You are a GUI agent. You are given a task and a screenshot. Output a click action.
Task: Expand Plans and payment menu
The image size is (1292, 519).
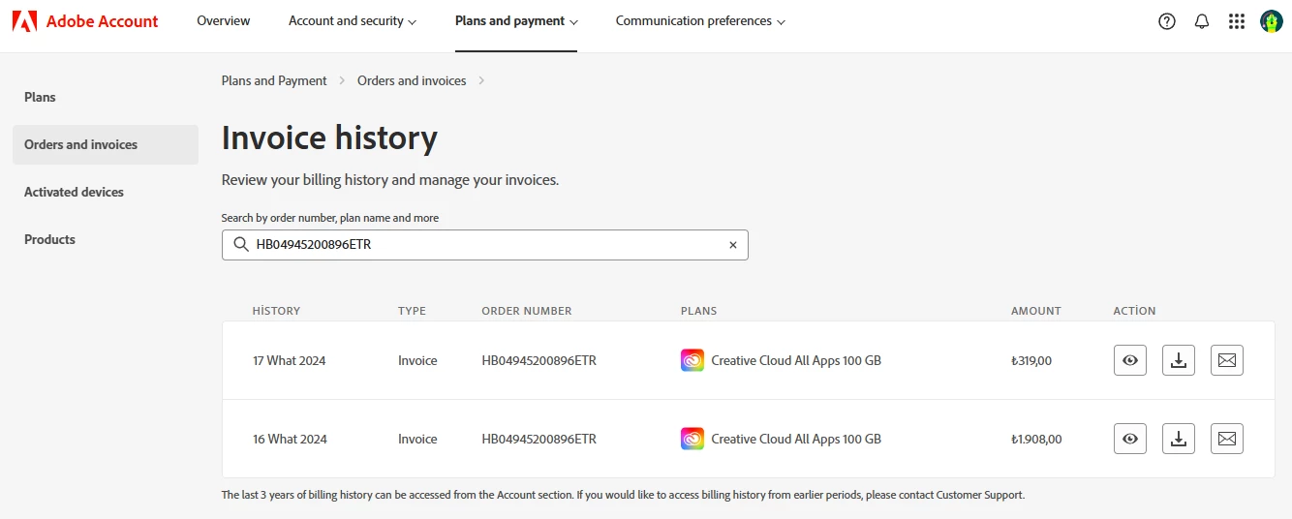pyautogui.click(x=516, y=21)
